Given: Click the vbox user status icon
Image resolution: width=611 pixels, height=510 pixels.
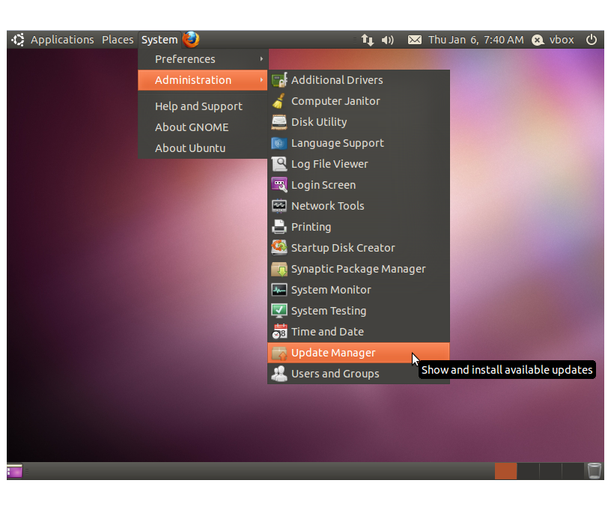Looking at the screenshot, I should click(x=538, y=40).
